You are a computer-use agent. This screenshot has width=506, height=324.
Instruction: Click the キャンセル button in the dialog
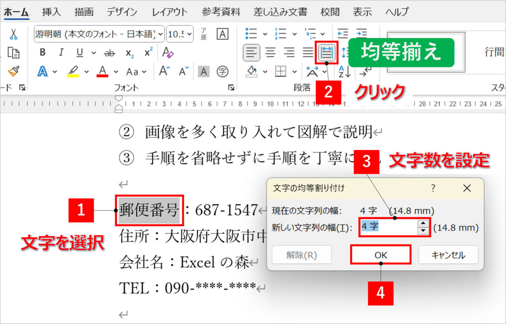448,255
